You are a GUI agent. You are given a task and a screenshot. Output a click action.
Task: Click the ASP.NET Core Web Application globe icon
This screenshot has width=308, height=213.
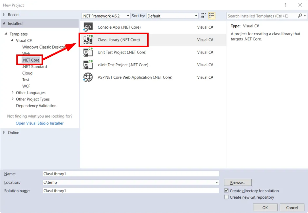coord(88,77)
